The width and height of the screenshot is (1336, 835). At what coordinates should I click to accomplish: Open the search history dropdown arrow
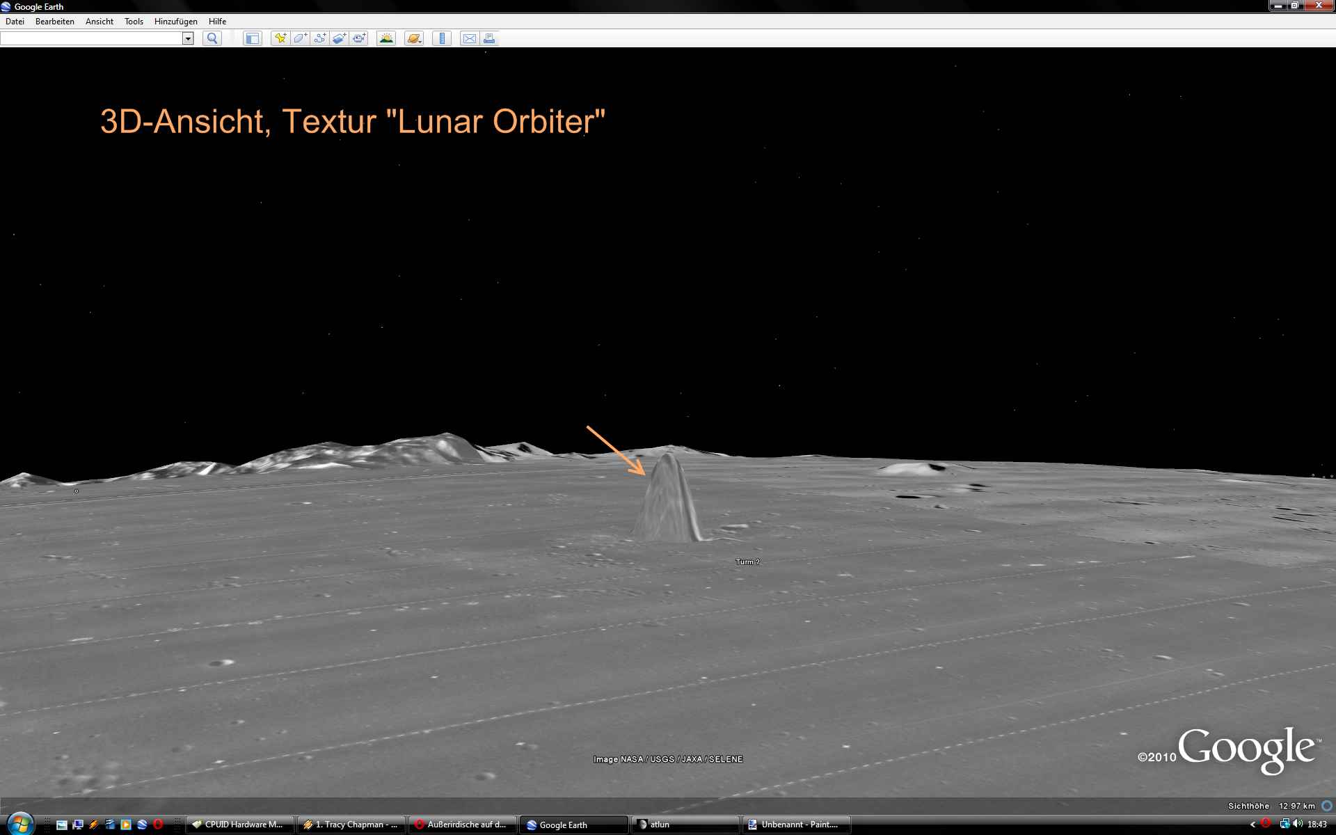coord(188,38)
